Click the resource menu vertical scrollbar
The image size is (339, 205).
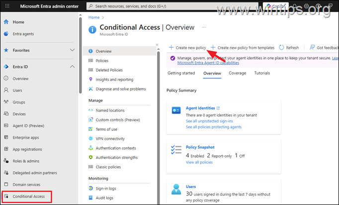pyautogui.click(x=159, y=128)
